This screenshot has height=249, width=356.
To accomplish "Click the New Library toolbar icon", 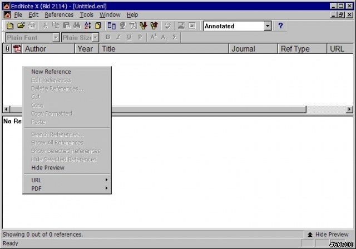I will click(10, 26).
